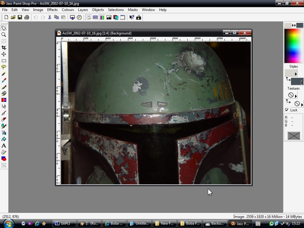Switch to SAPLI taskbar window
The height and width of the screenshot is (228, 304).
64,223
